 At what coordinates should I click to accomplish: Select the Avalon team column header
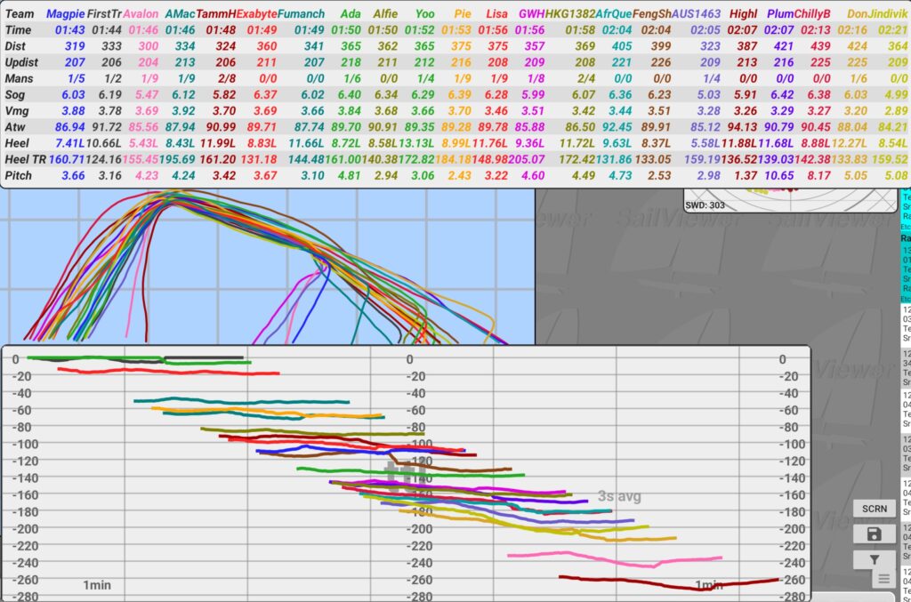click(141, 14)
